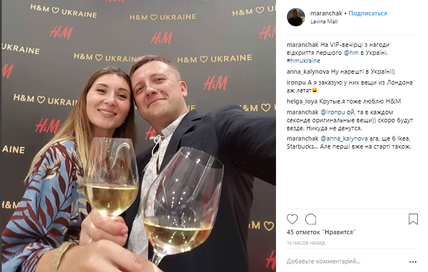Click the selfie photo of the post

[139, 136]
